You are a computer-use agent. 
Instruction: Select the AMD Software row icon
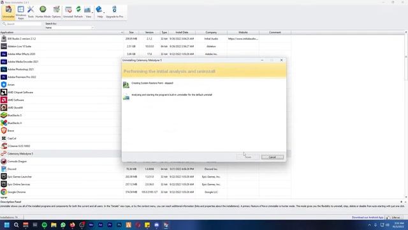[4, 100]
